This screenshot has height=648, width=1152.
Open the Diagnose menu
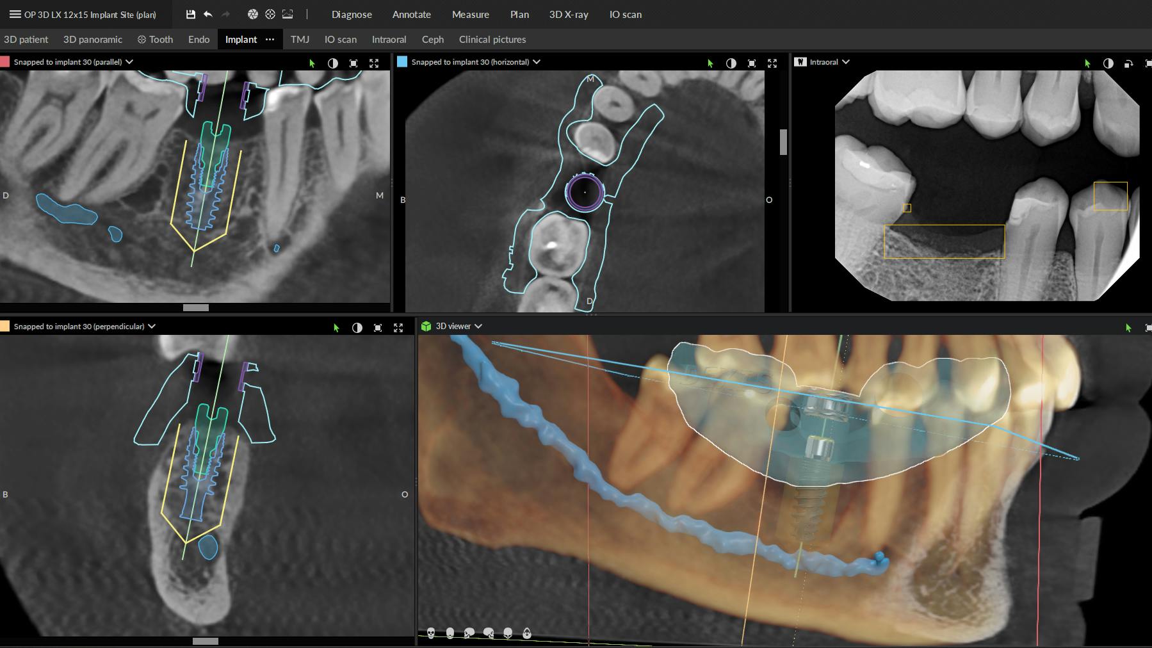(352, 14)
